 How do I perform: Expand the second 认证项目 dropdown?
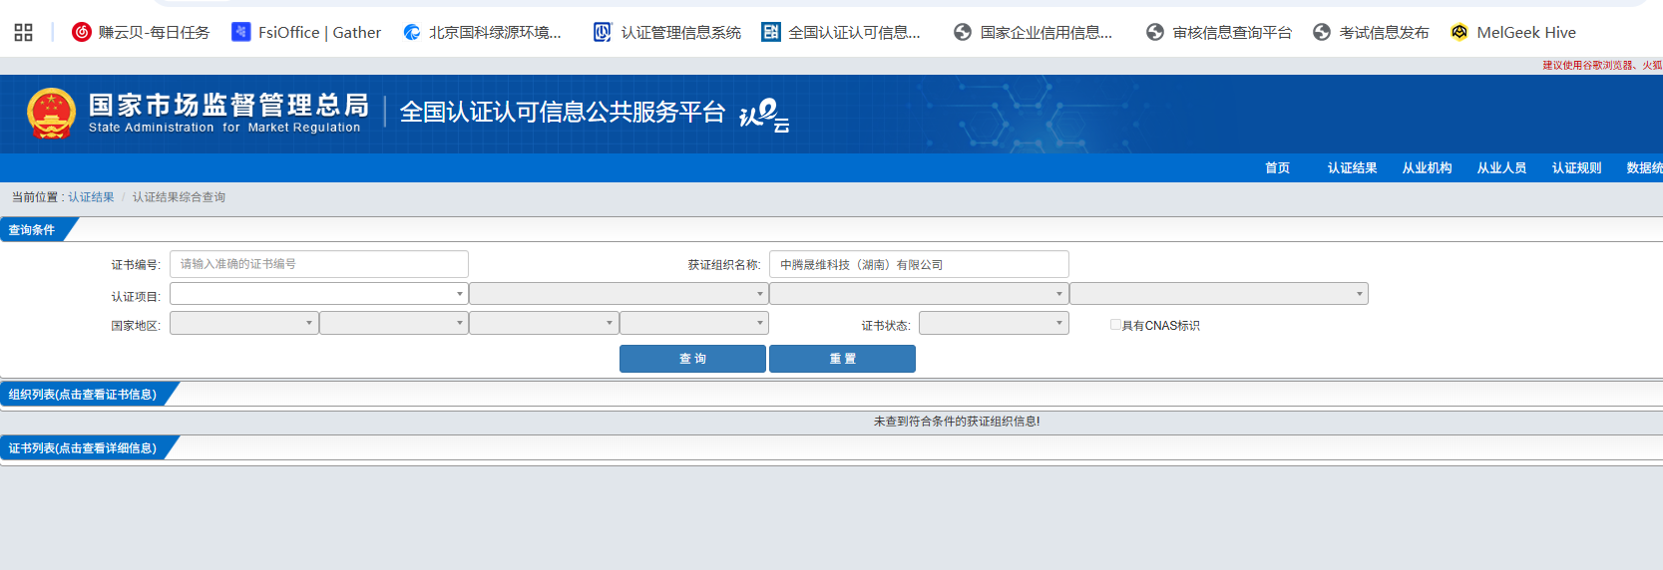619,294
